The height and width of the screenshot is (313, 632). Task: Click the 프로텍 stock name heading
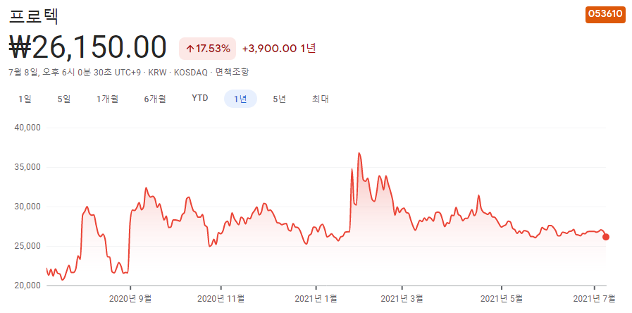pyautogui.click(x=34, y=16)
